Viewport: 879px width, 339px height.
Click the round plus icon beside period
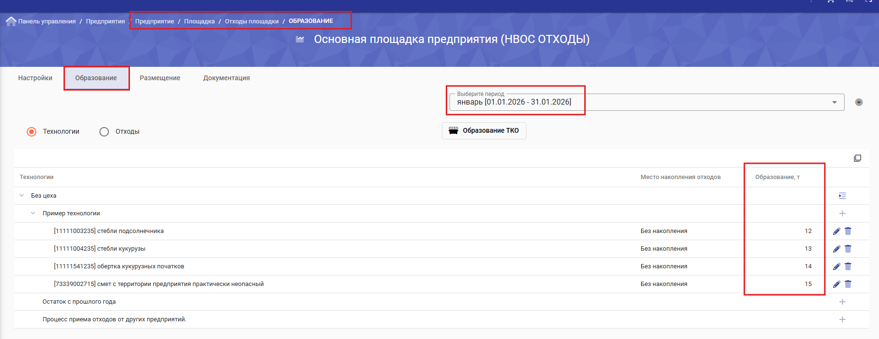point(859,102)
